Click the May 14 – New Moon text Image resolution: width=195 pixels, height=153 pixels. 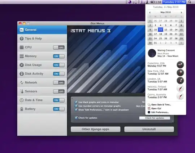coord(168,56)
